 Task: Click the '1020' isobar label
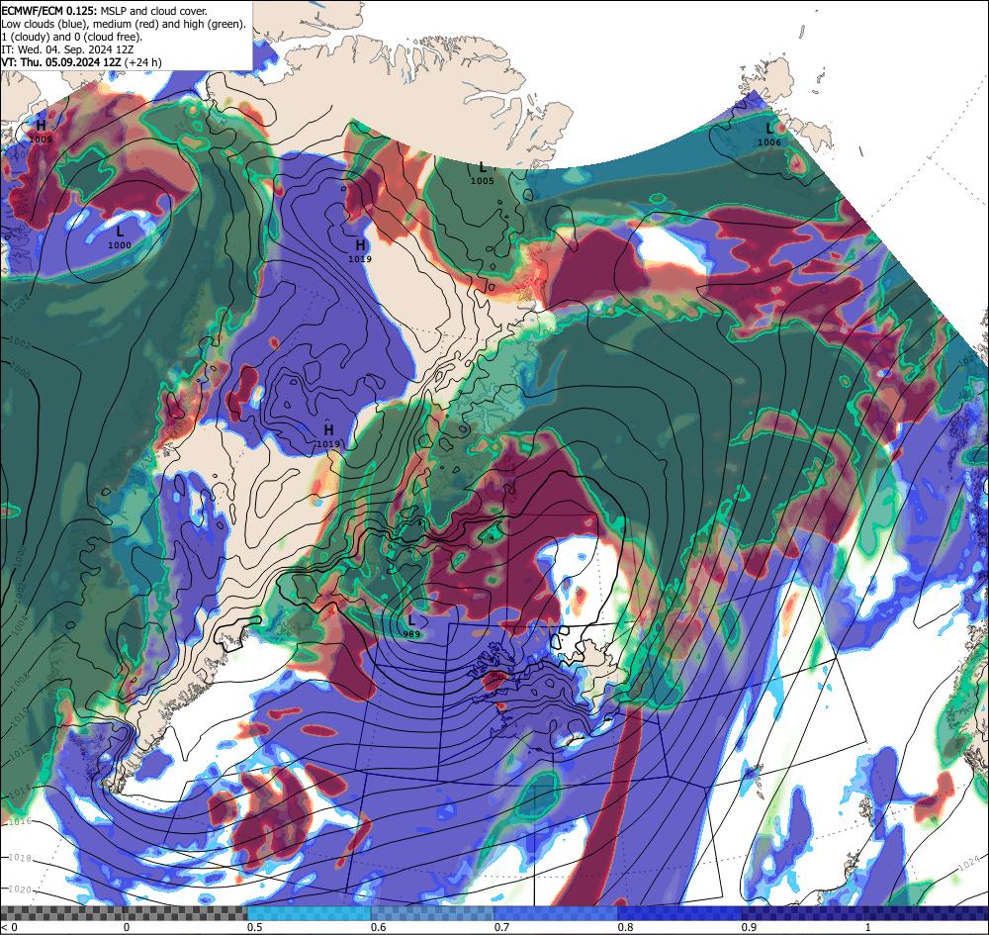pyautogui.click(x=20, y=889)
